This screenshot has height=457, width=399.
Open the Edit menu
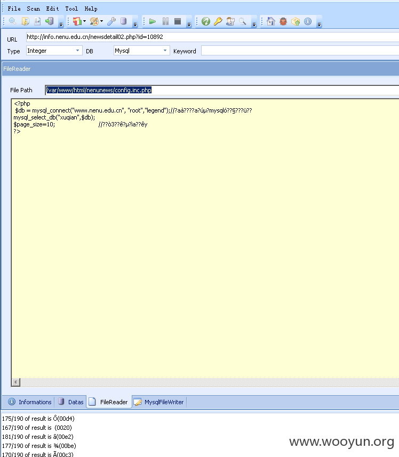[x=52, y=9]
